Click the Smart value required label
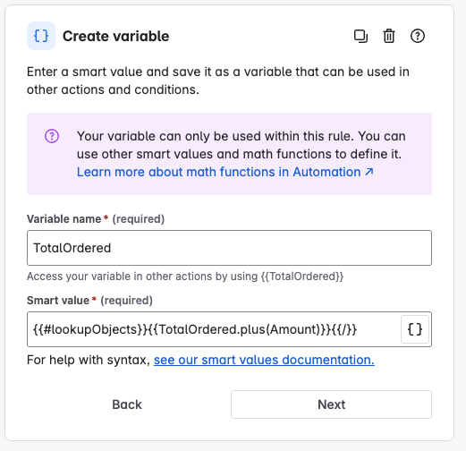466x451 pixels. click(89, 301)
